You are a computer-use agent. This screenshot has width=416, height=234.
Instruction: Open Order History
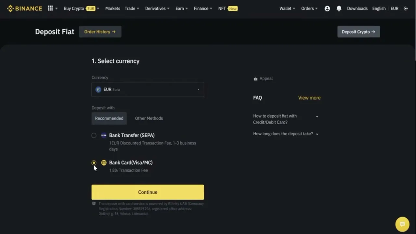pyautogui.click(x=100, y=32)
